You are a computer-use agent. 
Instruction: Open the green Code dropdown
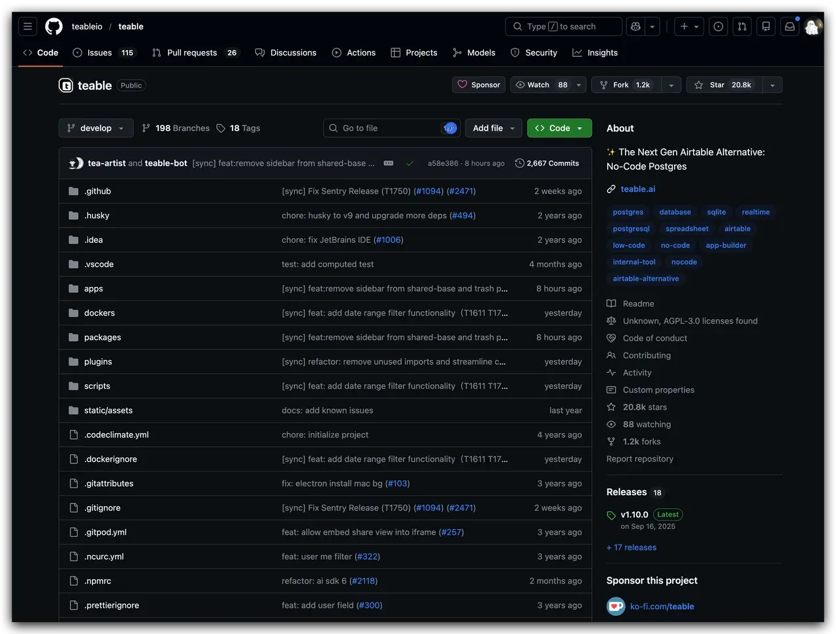pyautogui.click(x=559, y=128)
